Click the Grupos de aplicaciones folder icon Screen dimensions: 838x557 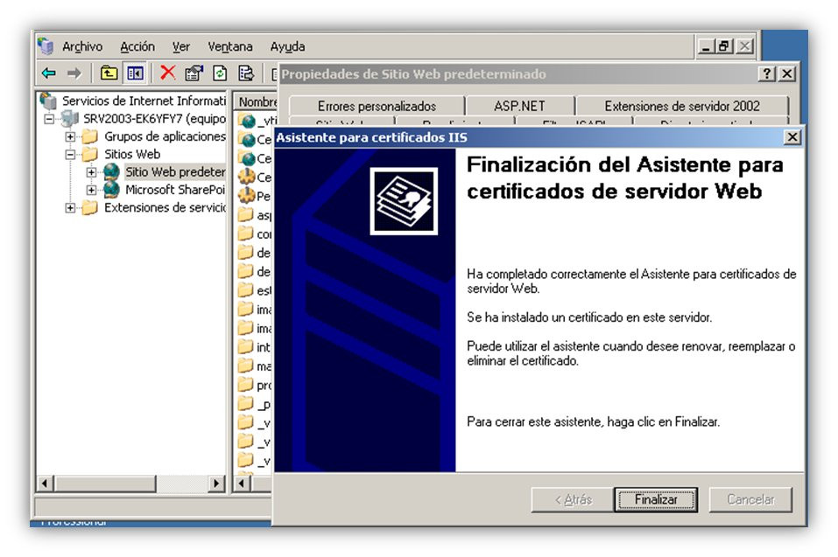coord(90,136)
